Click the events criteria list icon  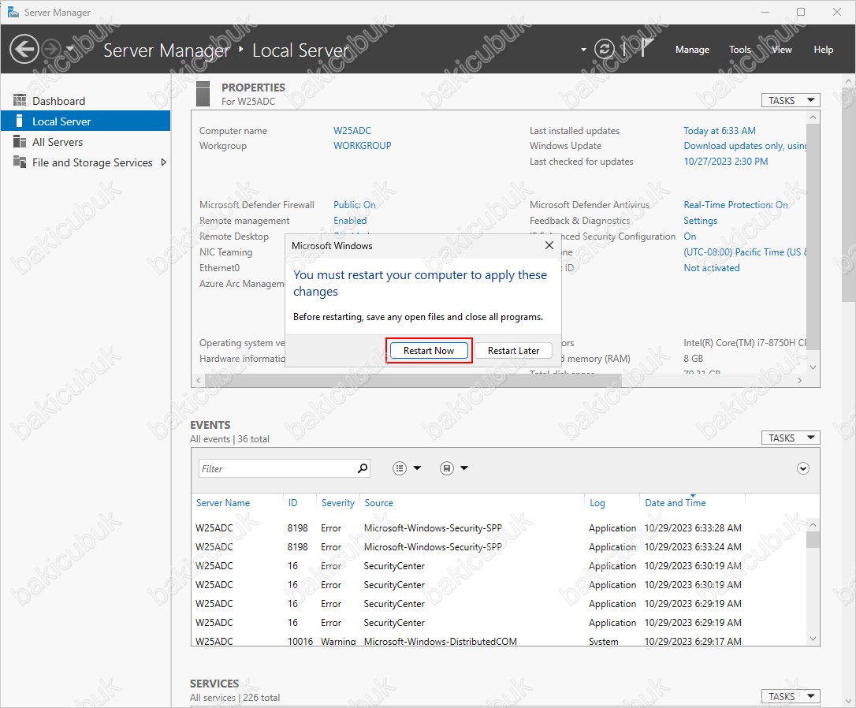[400, 468]
